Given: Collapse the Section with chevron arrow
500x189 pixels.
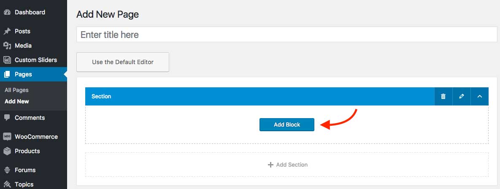Looking at the screenshot, I should coord(480,96).
